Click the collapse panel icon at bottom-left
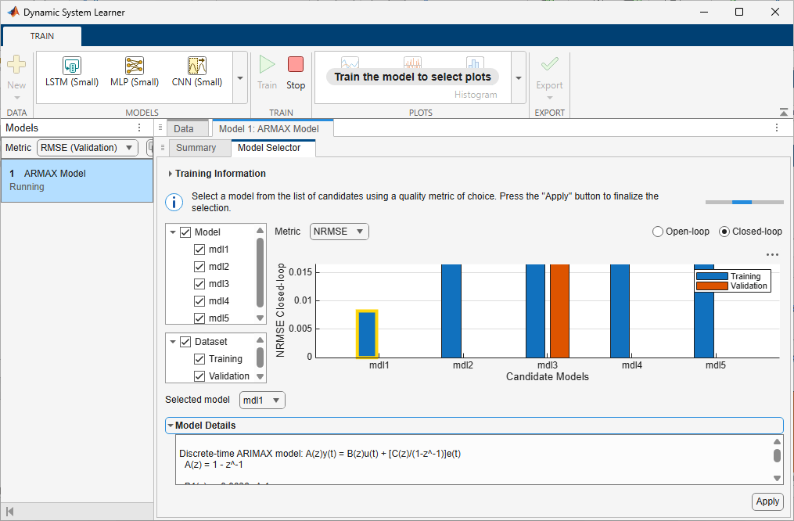The image size is (794, 521). click(x=9, y=512)
